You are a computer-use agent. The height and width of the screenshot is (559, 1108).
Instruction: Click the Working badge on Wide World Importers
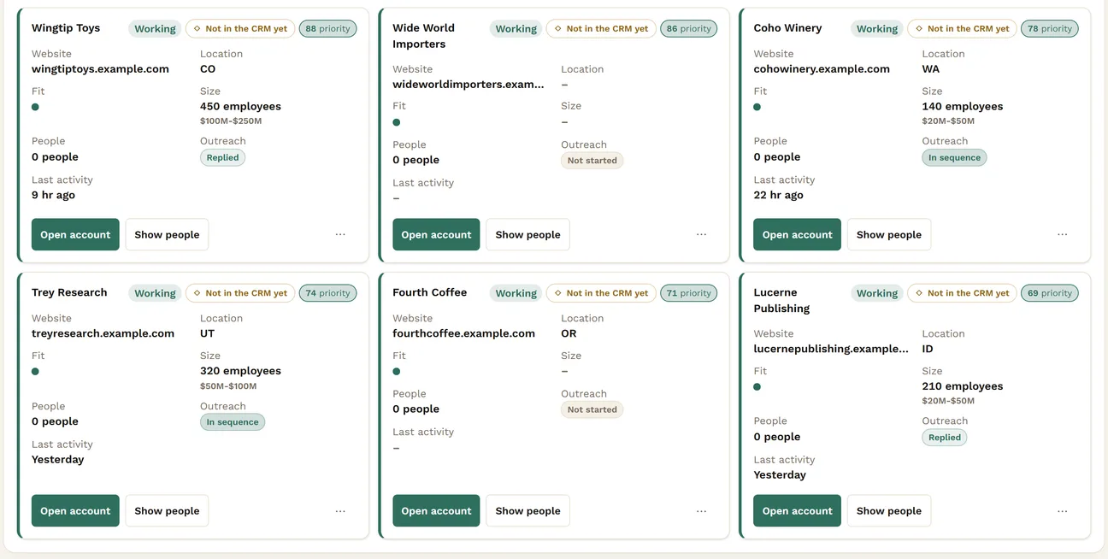coord(516,28)
